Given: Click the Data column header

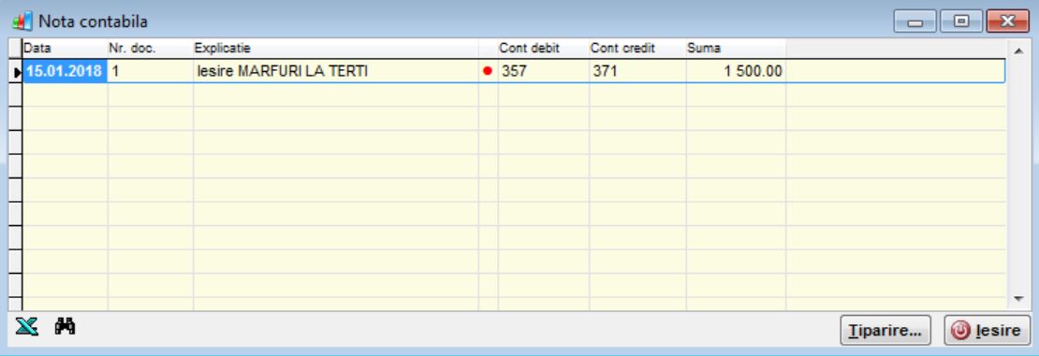Looking at the screenshot, I should pyautogui.click(x=65, y=49).
